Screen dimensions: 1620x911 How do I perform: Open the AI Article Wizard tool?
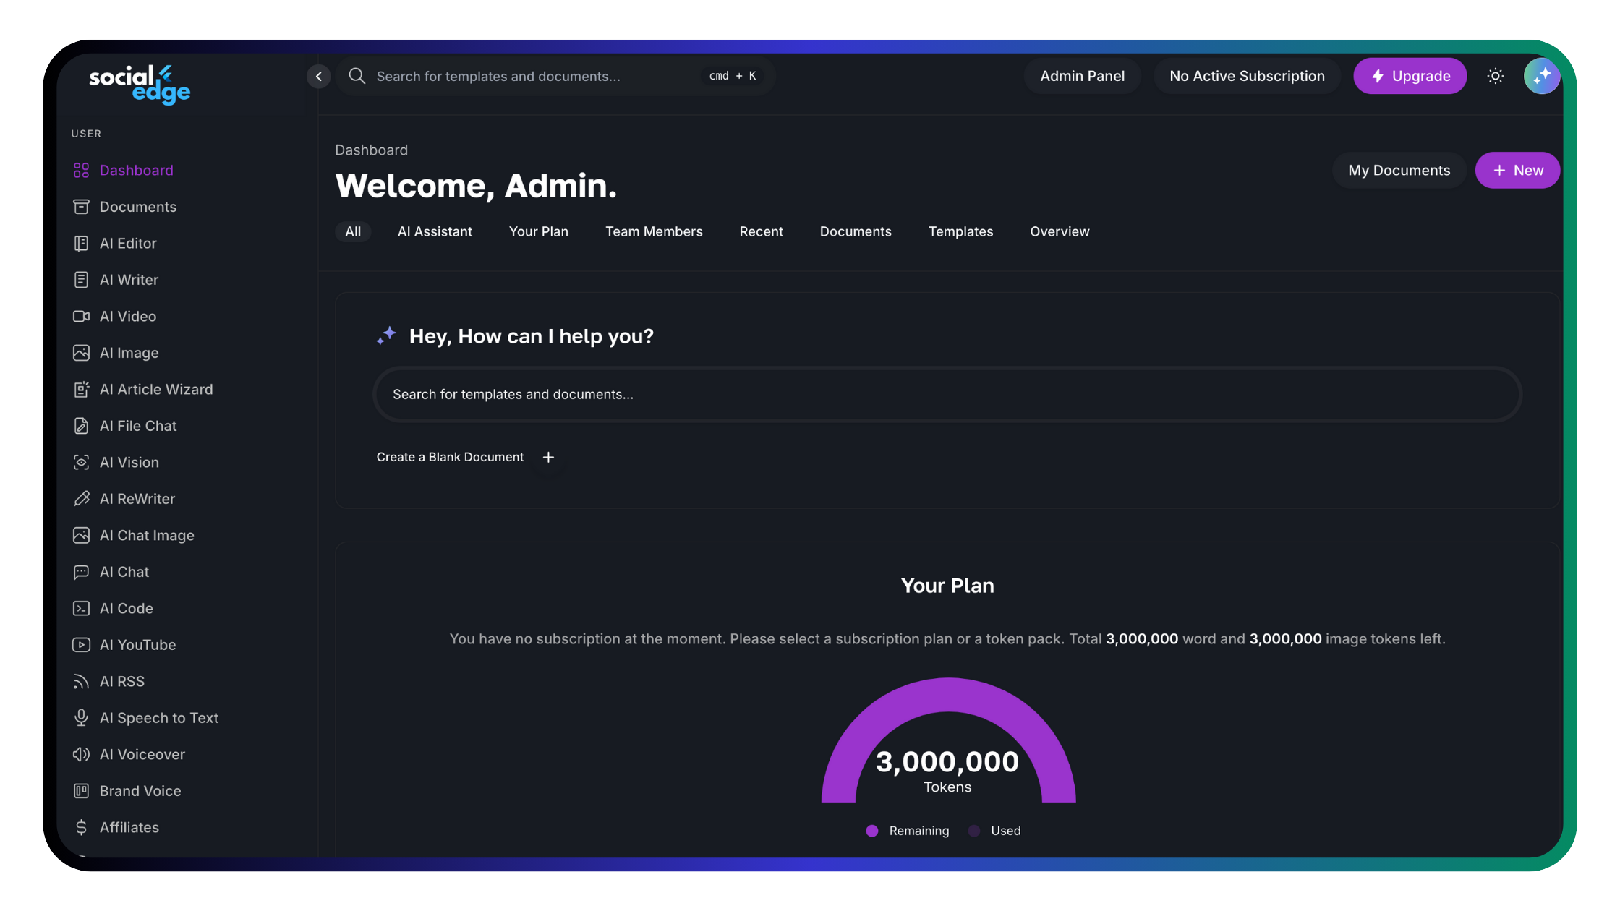pos(155,389)
